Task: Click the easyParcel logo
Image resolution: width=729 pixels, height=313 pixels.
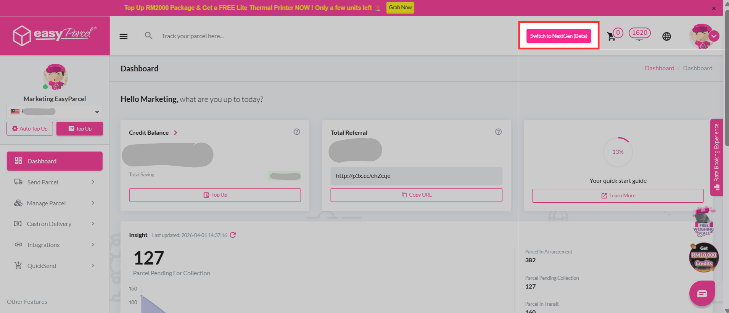Action: click(x=55, y=35)
